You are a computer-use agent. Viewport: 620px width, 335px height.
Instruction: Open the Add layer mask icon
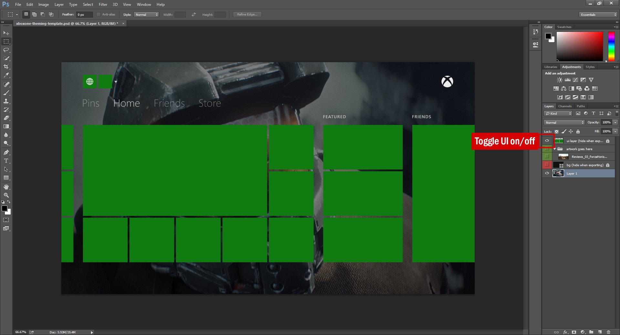pos(574,332)
